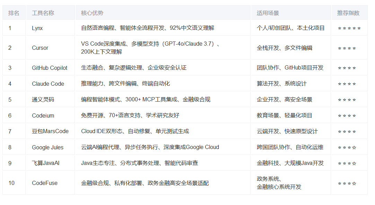Viewport: 375px width, 205px height.
Task: Click 云端开发、快速原型设计 scenario cell
Action: [x=291, y=131]
